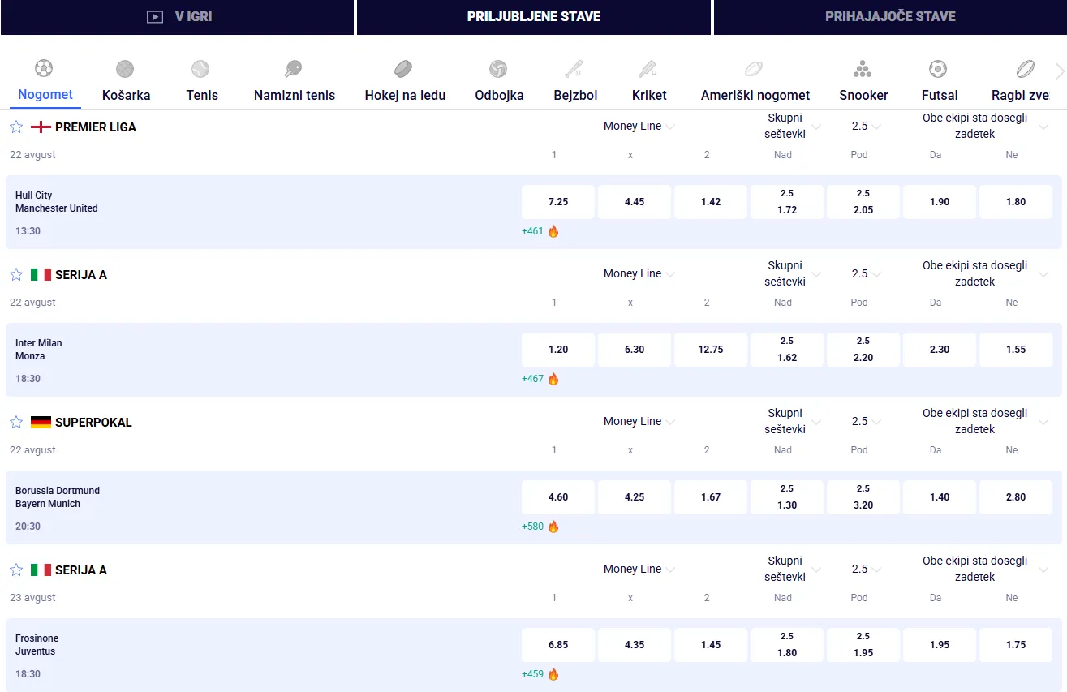
Task: Select the Košarka basketball icon
Action: 125,69
